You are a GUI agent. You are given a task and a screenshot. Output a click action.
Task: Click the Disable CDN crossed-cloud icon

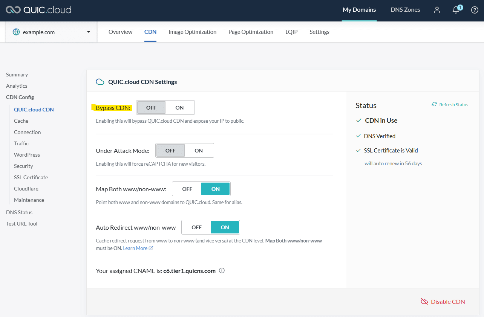point(424,302)
